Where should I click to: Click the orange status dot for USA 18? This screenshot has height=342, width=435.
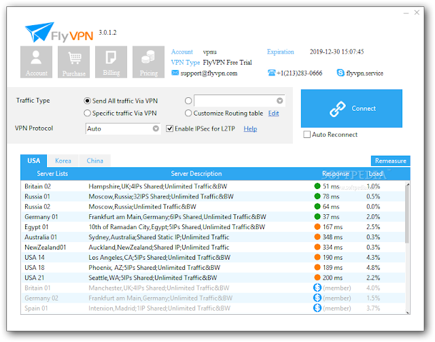click(x=317, y=268)
